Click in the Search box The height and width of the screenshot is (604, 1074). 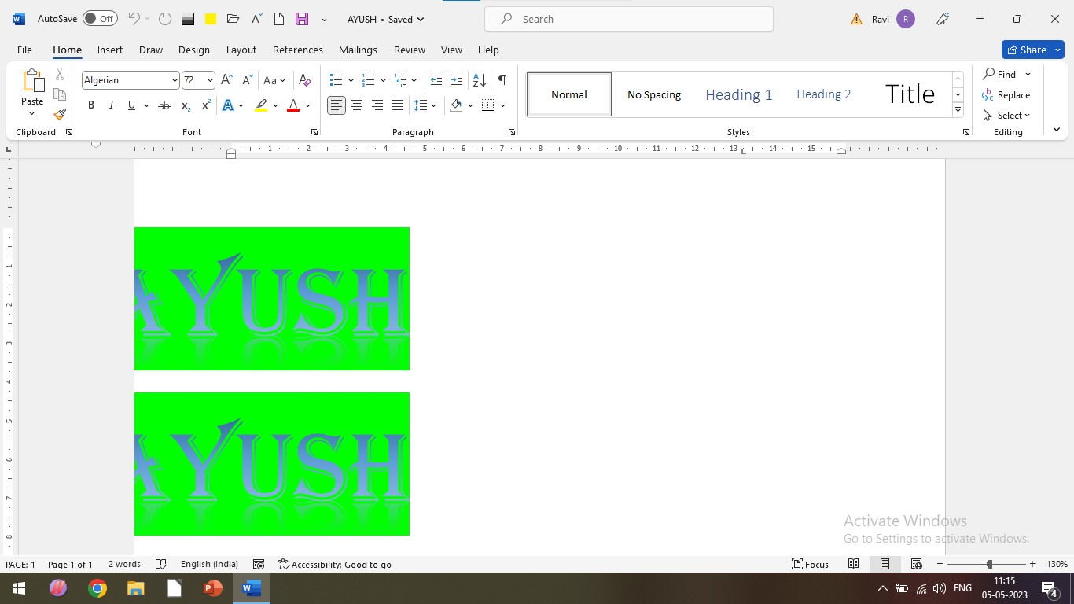click(x=629, y=19)
